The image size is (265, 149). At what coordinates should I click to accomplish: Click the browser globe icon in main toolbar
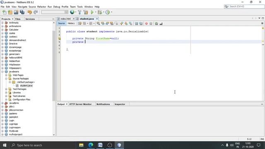pyautogui.click(x=72, y=12)
